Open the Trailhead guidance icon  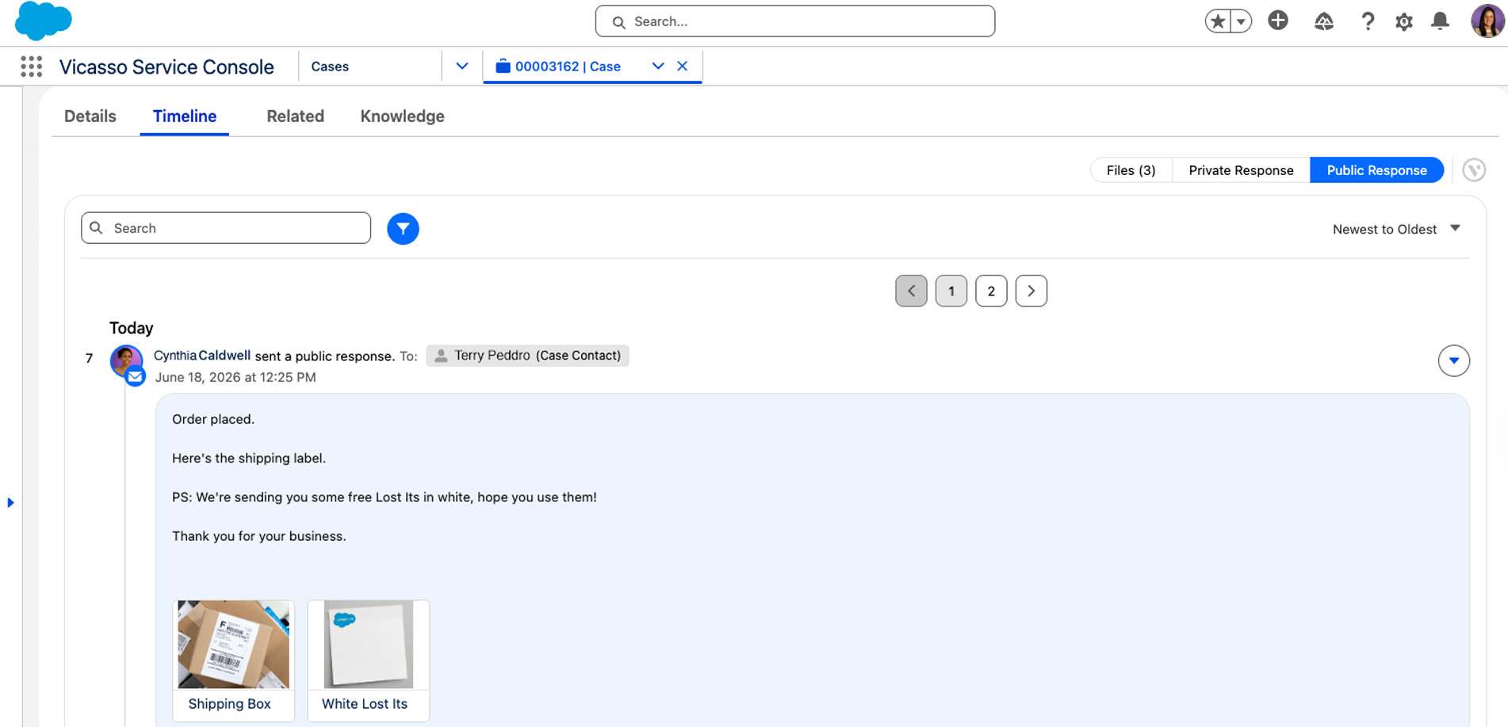point(1323,21)
